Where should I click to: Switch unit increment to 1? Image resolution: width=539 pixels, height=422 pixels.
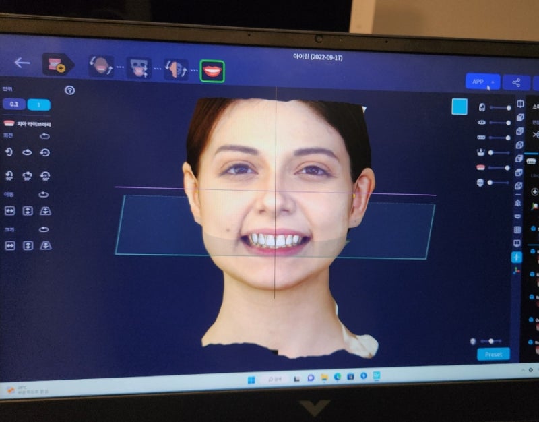[x=38, y=102]
